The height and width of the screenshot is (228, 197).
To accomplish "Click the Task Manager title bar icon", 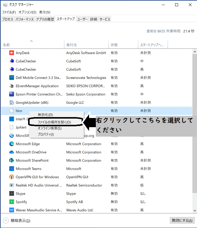I will coord(5,5).
